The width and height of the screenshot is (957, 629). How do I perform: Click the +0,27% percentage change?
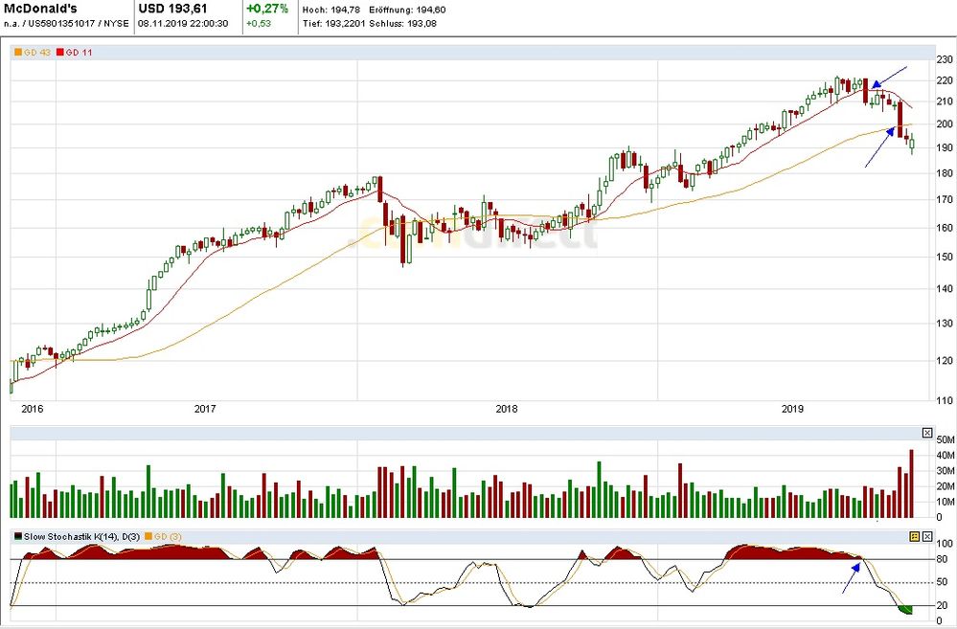(266, 9)
